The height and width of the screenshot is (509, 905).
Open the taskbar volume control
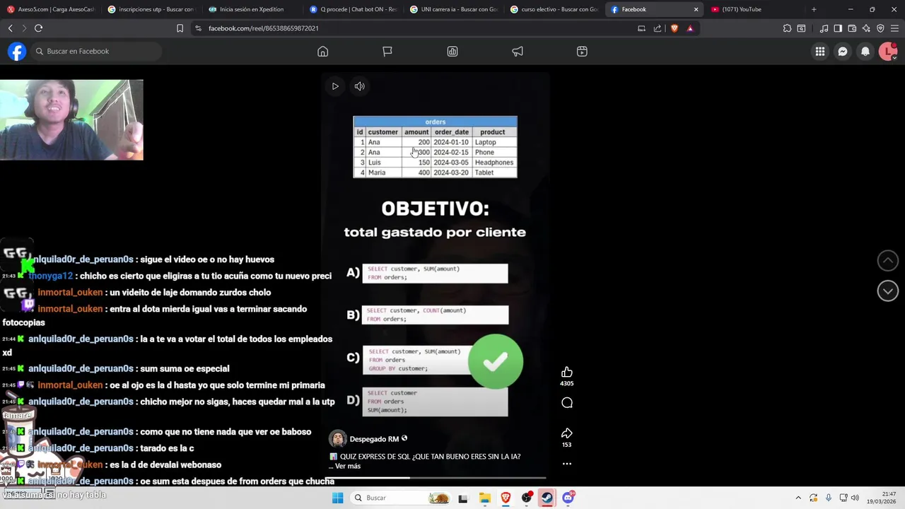tap(854, 498)
